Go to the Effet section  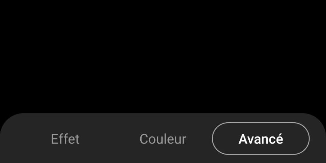[x=65, y=139]
